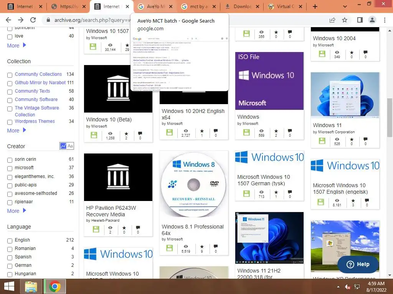
Task: Click the favorites star on Windows 8.1 Professional 64x
Action: tap(202, 247)
